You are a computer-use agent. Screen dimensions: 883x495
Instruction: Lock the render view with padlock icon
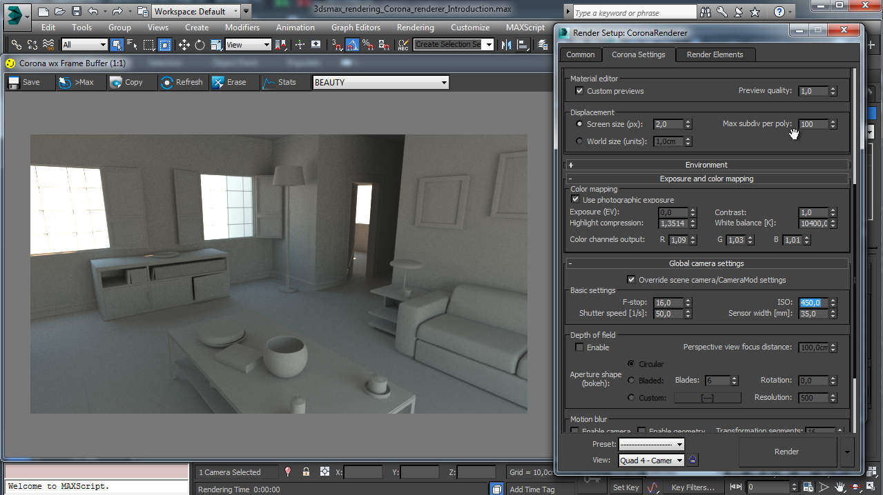[693, 460]
